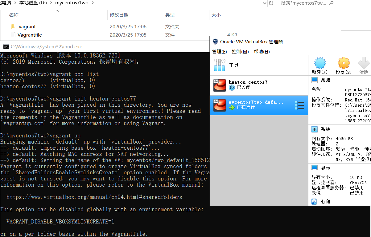This screenshot has height=237, width=371.
Task: Select the mycentos7two_defa... Red Hat VM icon
Action: [220, 105]
